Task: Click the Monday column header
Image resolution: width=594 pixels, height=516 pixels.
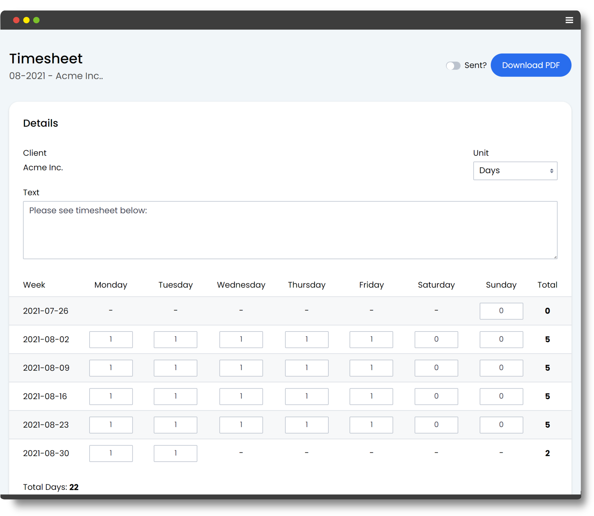Action: (x=111, y=285)
